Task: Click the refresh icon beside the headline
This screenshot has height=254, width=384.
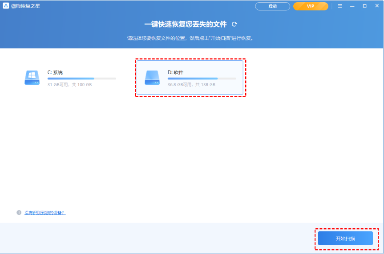Action: click(x=234, y=24)
